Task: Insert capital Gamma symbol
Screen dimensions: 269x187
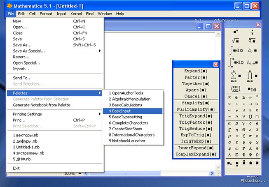Action: pos(243,148)
